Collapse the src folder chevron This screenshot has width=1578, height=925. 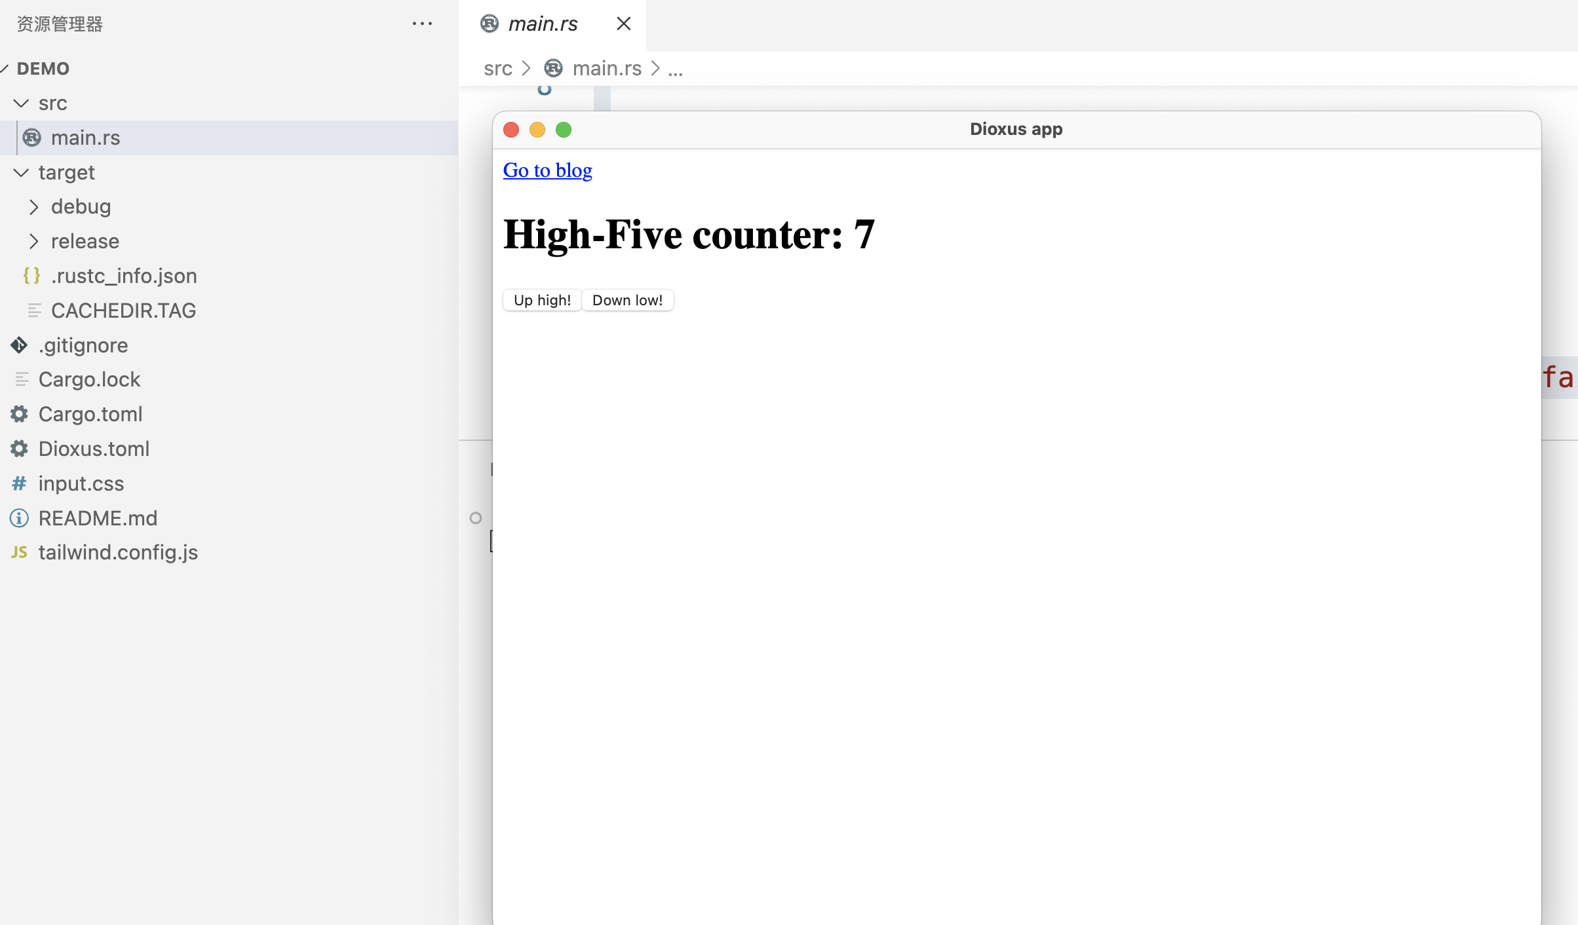point(21,103)
